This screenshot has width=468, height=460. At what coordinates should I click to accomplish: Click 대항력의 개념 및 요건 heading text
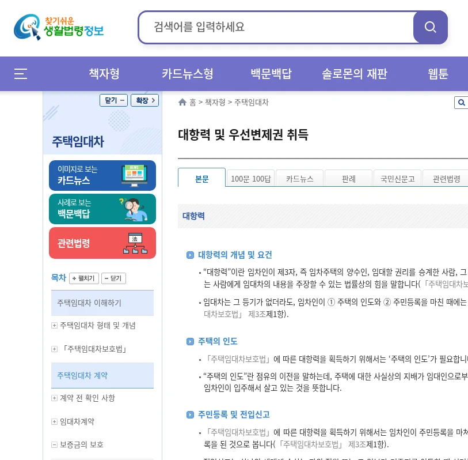click(235, 255)
